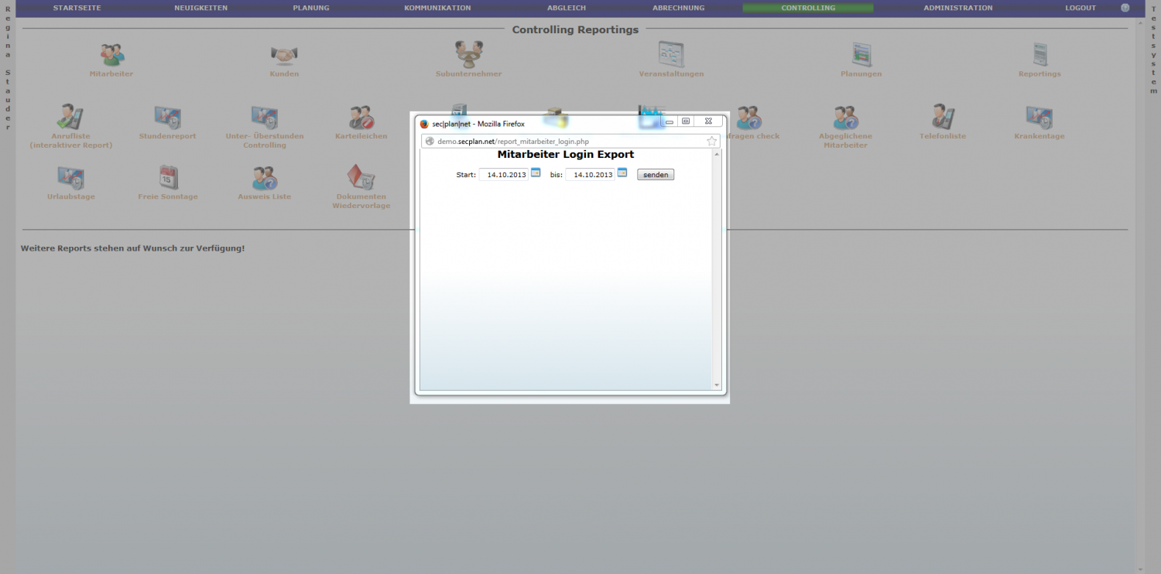Open the Neuigkeiten menu
This screenshot has width=1161, height=574.
click(200, 8)
